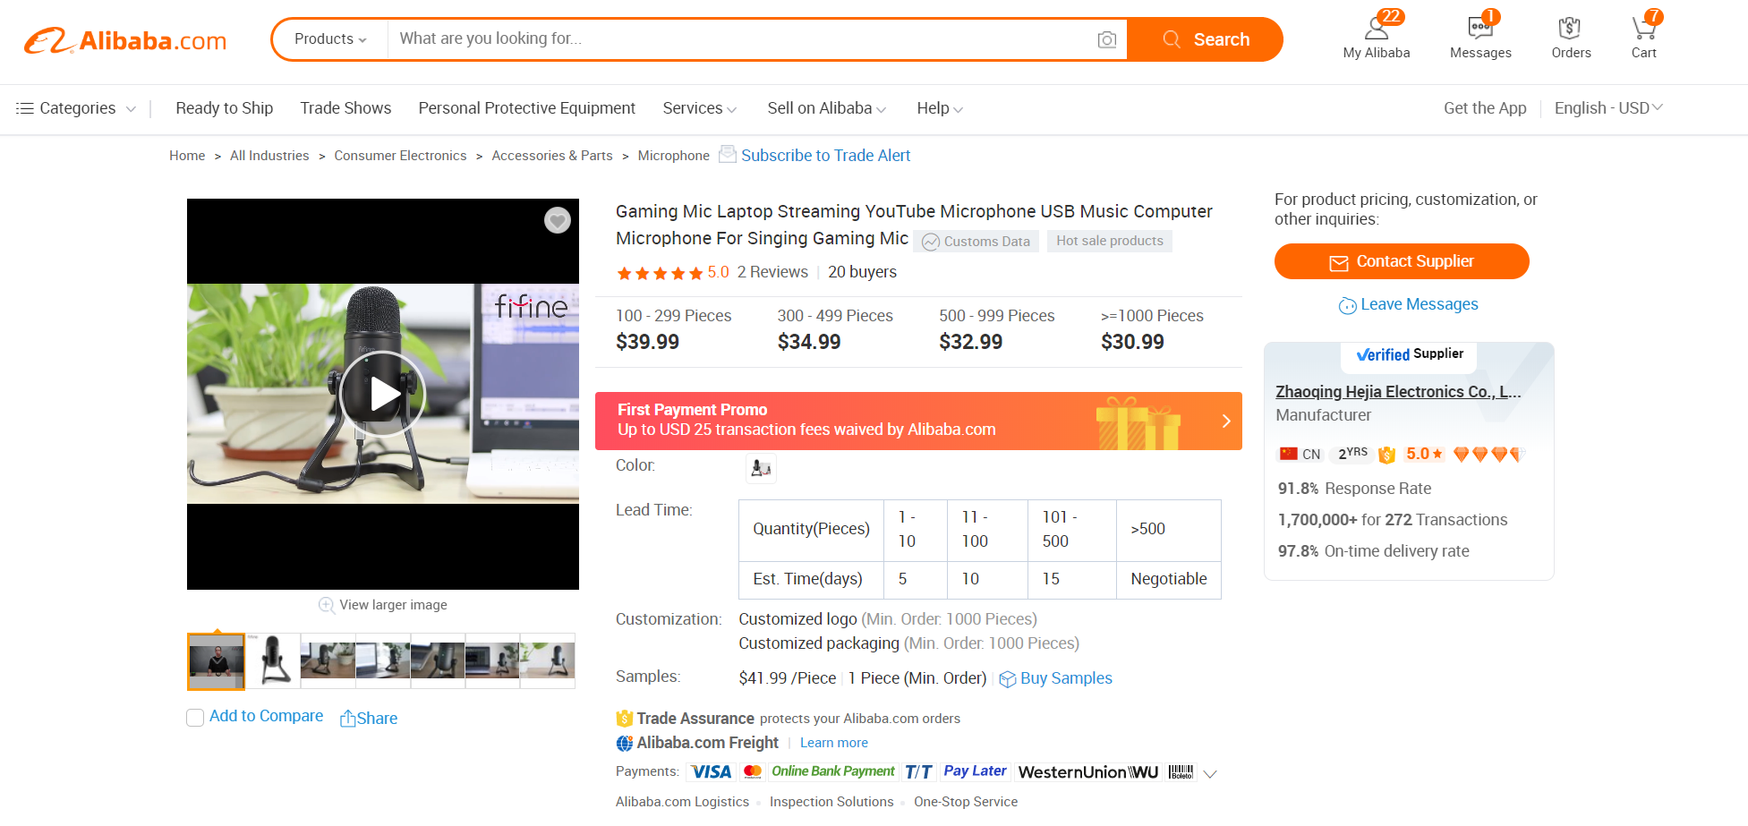
Task: Go to Accessories & Parts breadcrumb
Action: pyautogui.click(x=552, y=156)
